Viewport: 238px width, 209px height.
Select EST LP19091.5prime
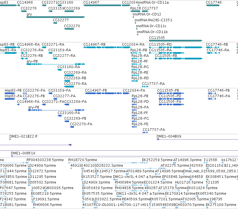[x=45, y=199]
